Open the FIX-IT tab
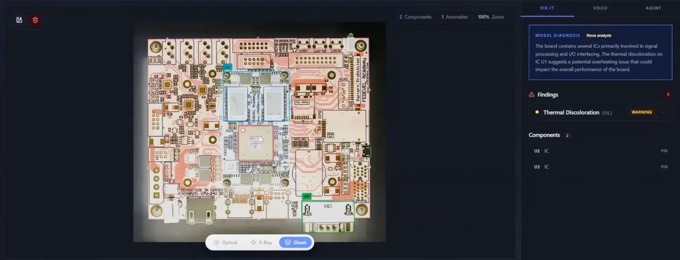Viewport: 680px width, 260px height. (547, 8)
